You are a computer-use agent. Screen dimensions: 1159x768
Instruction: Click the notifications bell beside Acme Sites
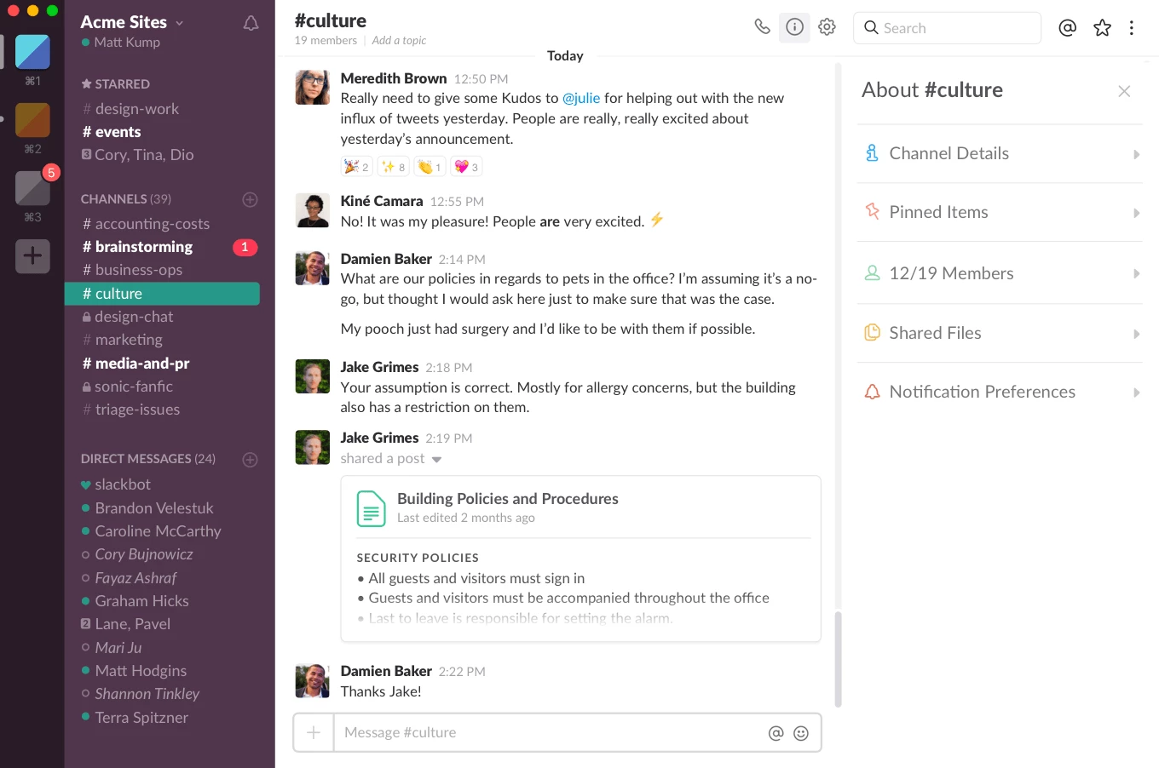(x=251, y=24)
